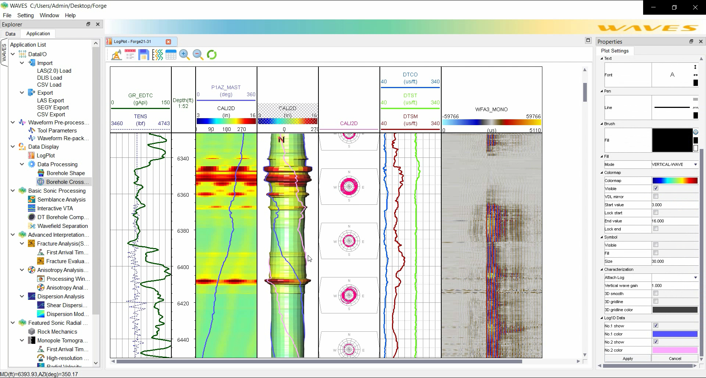The height and width of the screenshot is (378, 706).
Task: Click the Data I/O binary icon
Action: (x=22, y=54)
